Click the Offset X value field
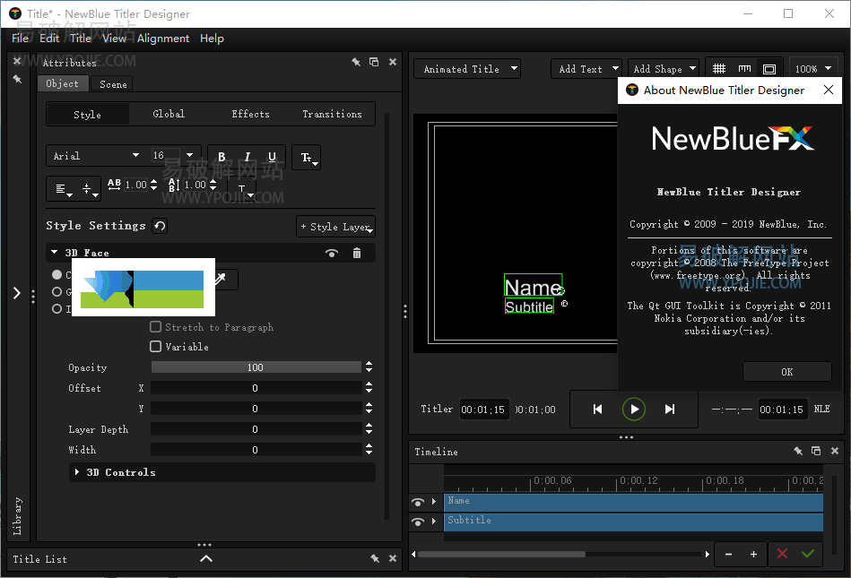 [x=256, y=388]
